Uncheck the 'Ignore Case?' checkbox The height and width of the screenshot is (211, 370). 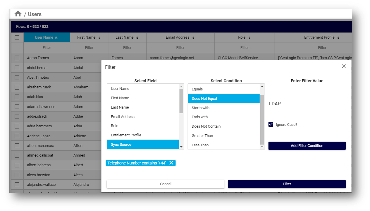[271, 124]
